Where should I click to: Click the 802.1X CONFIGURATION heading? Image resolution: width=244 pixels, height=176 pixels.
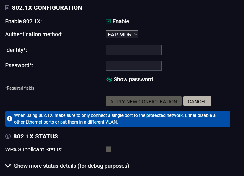(x=47, y=8)
